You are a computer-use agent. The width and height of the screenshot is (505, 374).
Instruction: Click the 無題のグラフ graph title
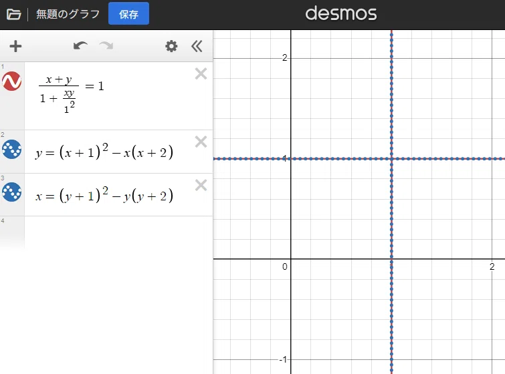(x=68, y=14)
